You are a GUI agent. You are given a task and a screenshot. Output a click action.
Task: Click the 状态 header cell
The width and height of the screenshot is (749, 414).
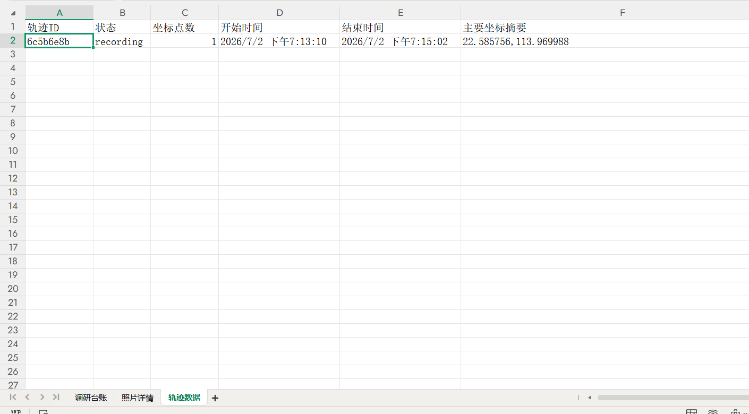[122, 27]
